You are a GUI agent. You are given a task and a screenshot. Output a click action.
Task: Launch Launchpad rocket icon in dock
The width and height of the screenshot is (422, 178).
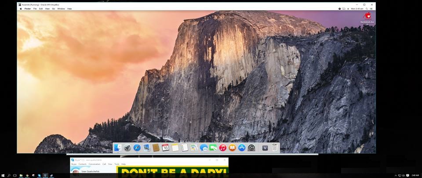[127, 148]
